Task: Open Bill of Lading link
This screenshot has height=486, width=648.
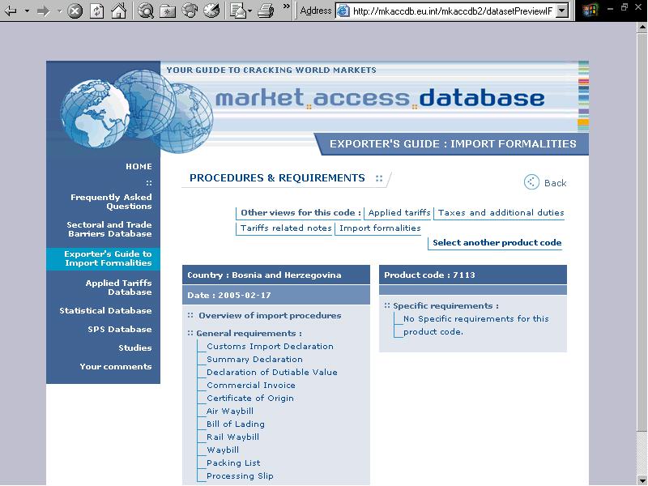Action: [x=235, y=424]
